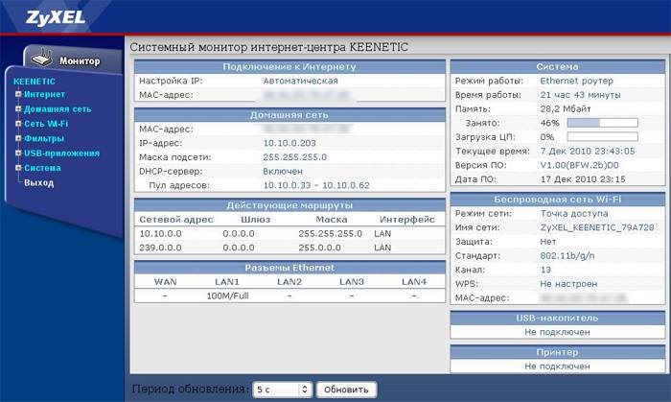The image size is (671, 402).
Task: Open the Период обновления dropdown
Action: [x=283, y=390]
